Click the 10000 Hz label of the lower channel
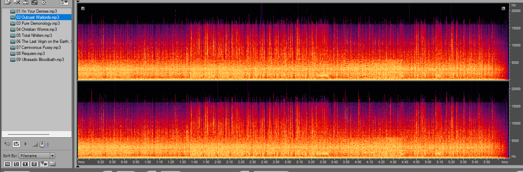Screen dimensions: 523x172 [516, 123]
